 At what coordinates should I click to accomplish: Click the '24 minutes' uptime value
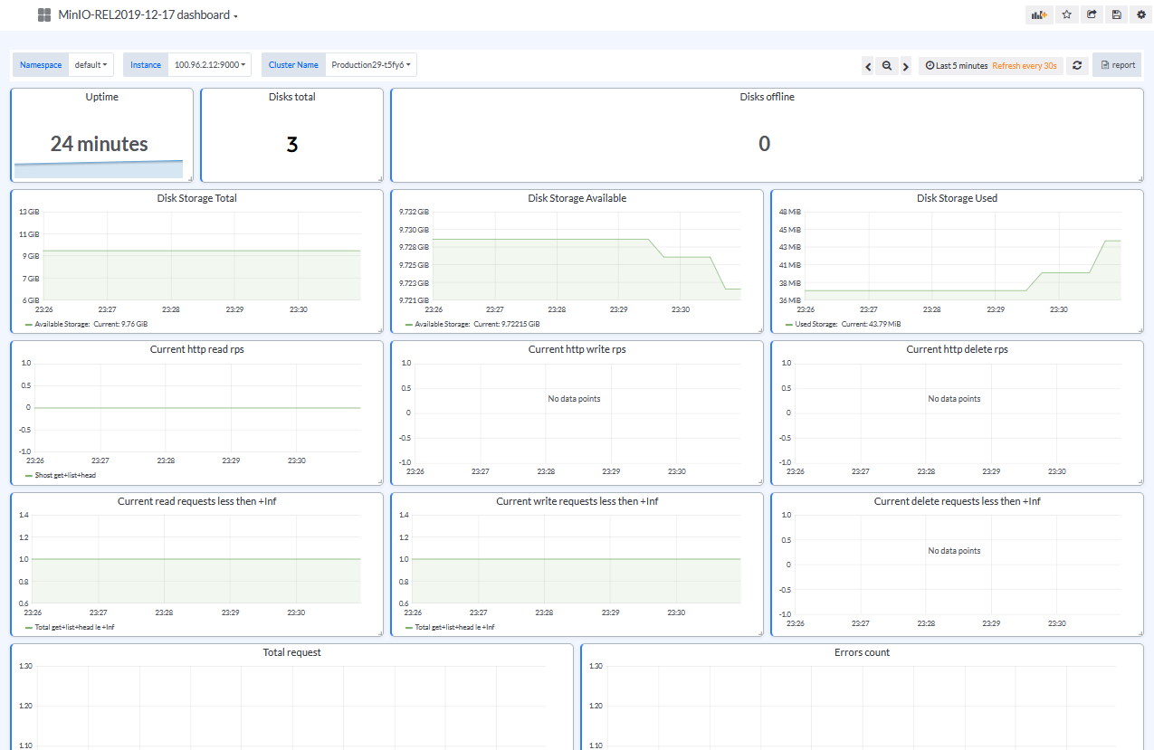click(x=100, y=144)
